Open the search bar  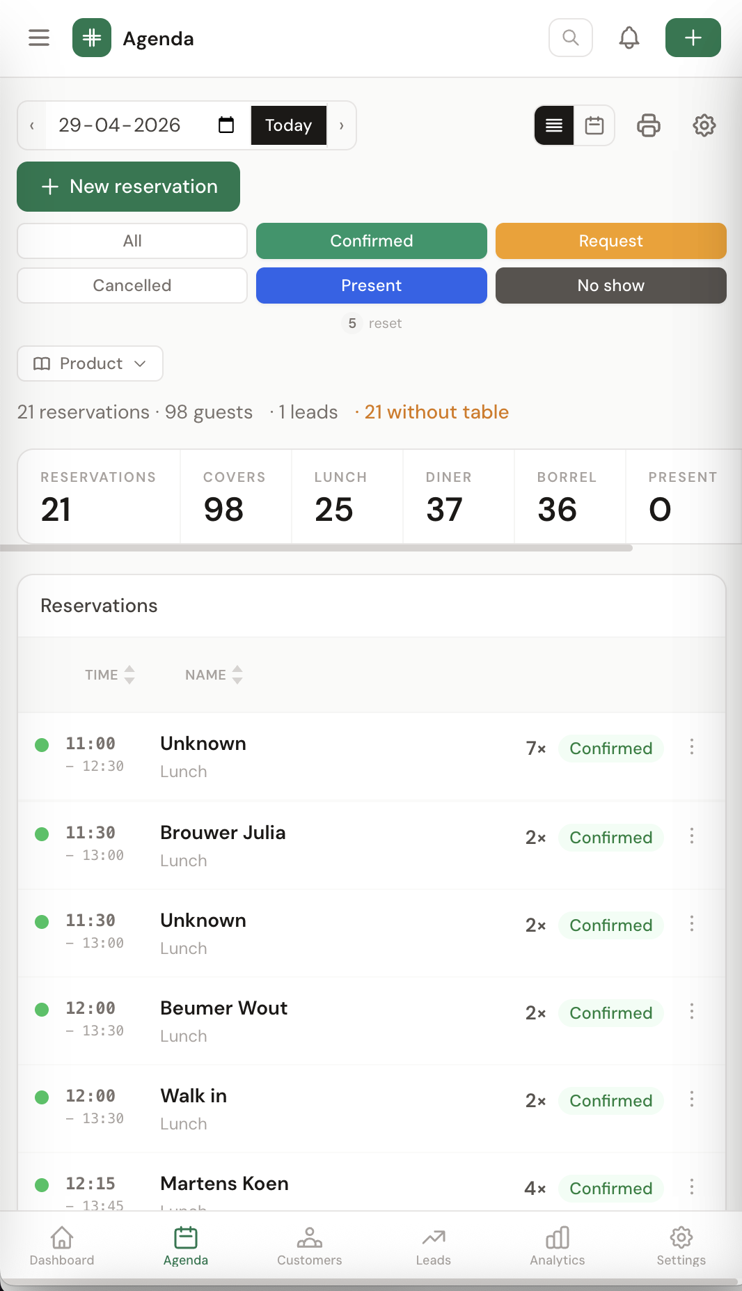[x=570, y=38]
